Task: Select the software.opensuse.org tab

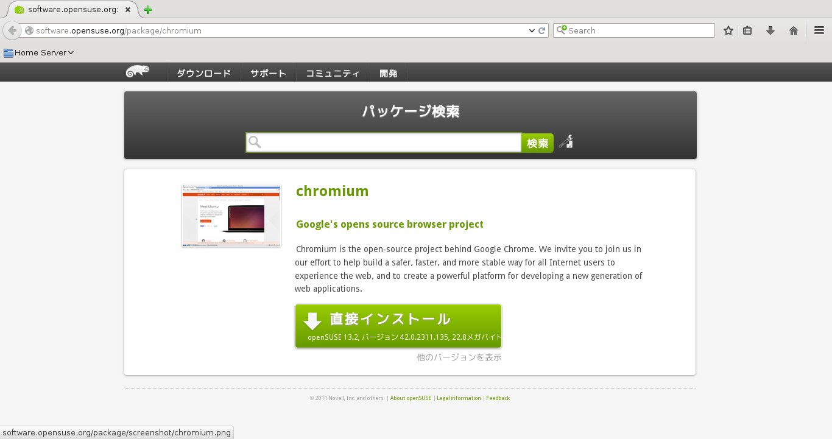Action: (x=73, y=10)
